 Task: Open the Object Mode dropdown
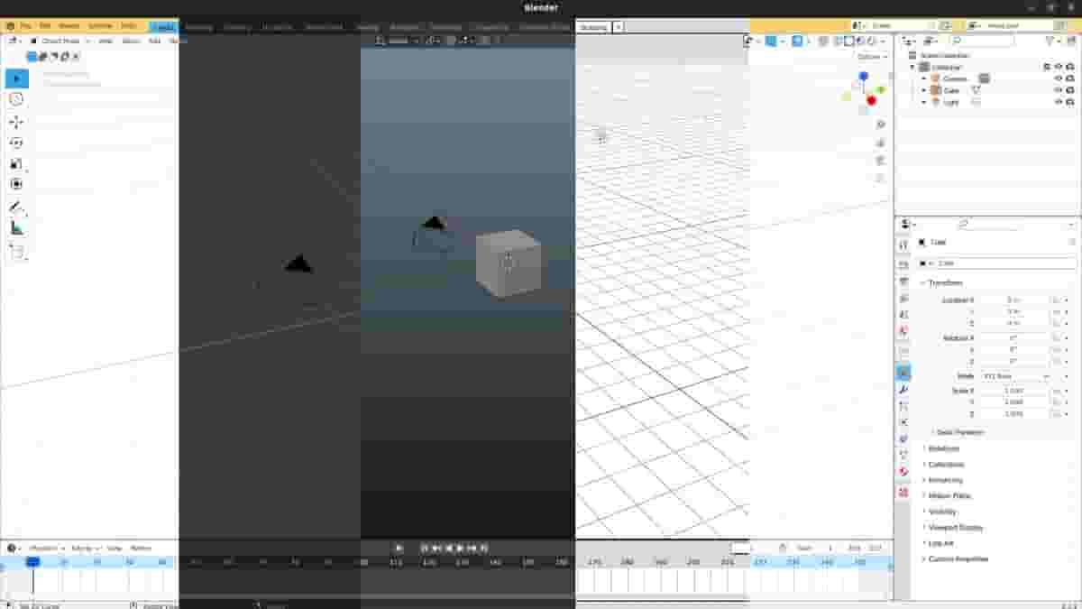60,41
